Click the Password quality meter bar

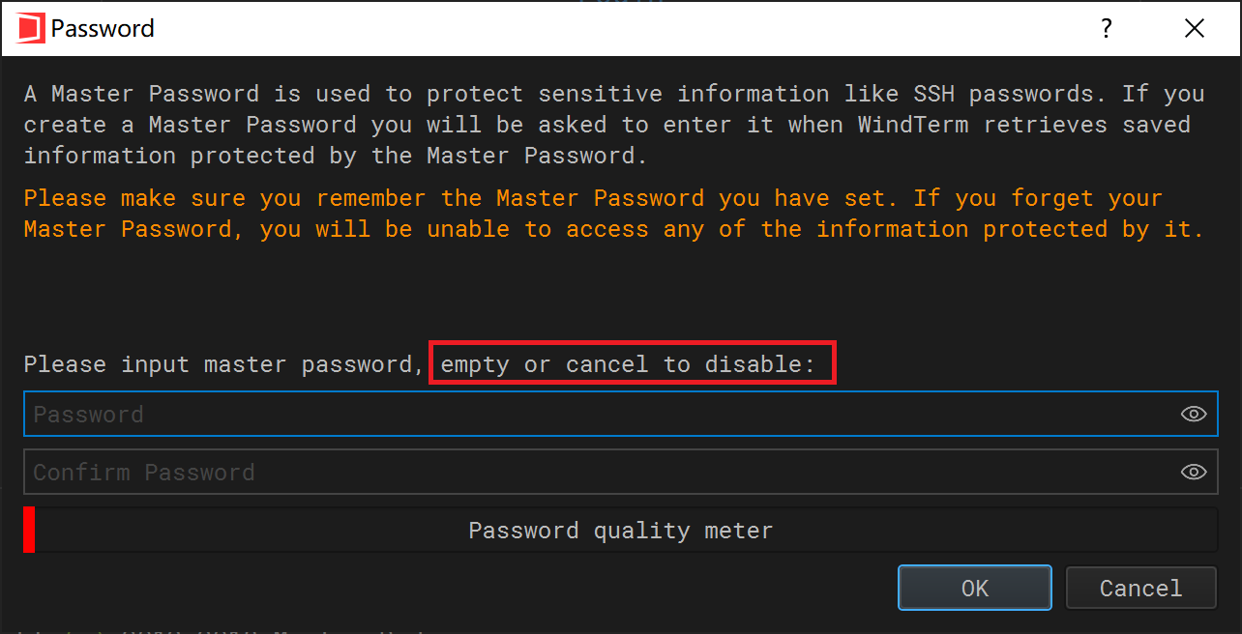621,530
